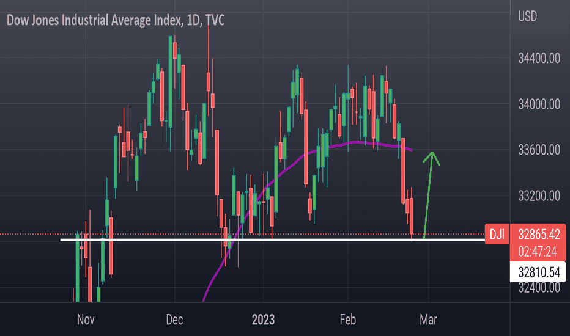Click the Nov label on time axis
Viewport: 570px width, 336px height.
[x=86, y=320]
